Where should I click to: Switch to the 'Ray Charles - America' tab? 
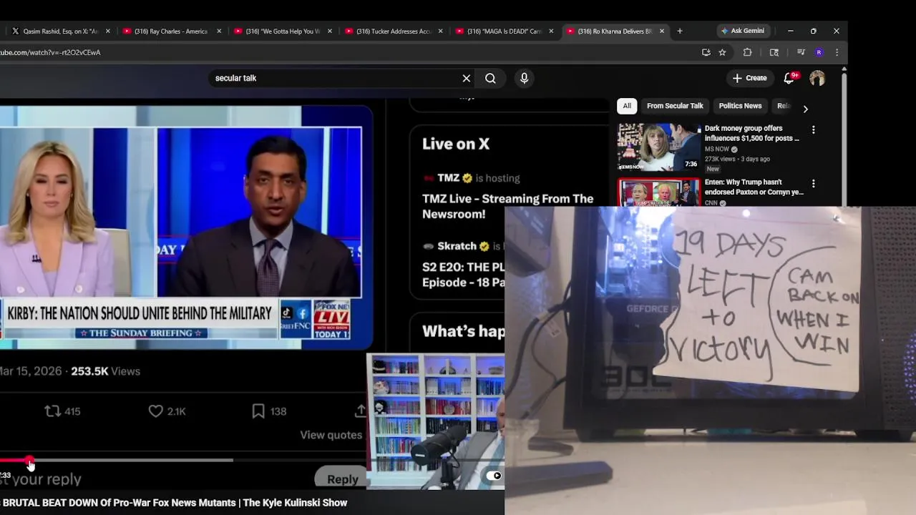(170, 31)
